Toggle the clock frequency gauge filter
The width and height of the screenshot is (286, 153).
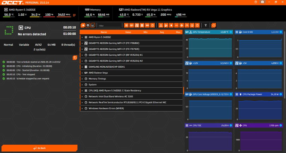pyautogui.click(x=187, y=25)
